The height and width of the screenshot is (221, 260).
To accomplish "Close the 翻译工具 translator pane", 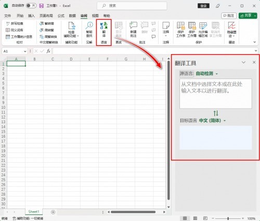I will pos(254,62).
